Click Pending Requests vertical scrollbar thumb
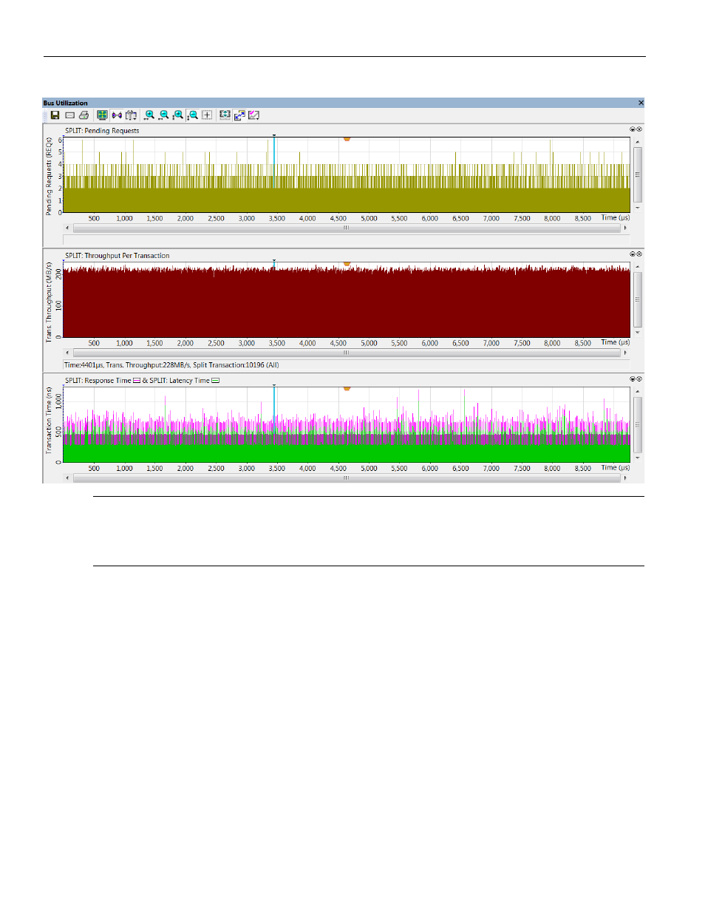Screen dimensions: 705x913 pyautogui.click(x=638, y=175)
